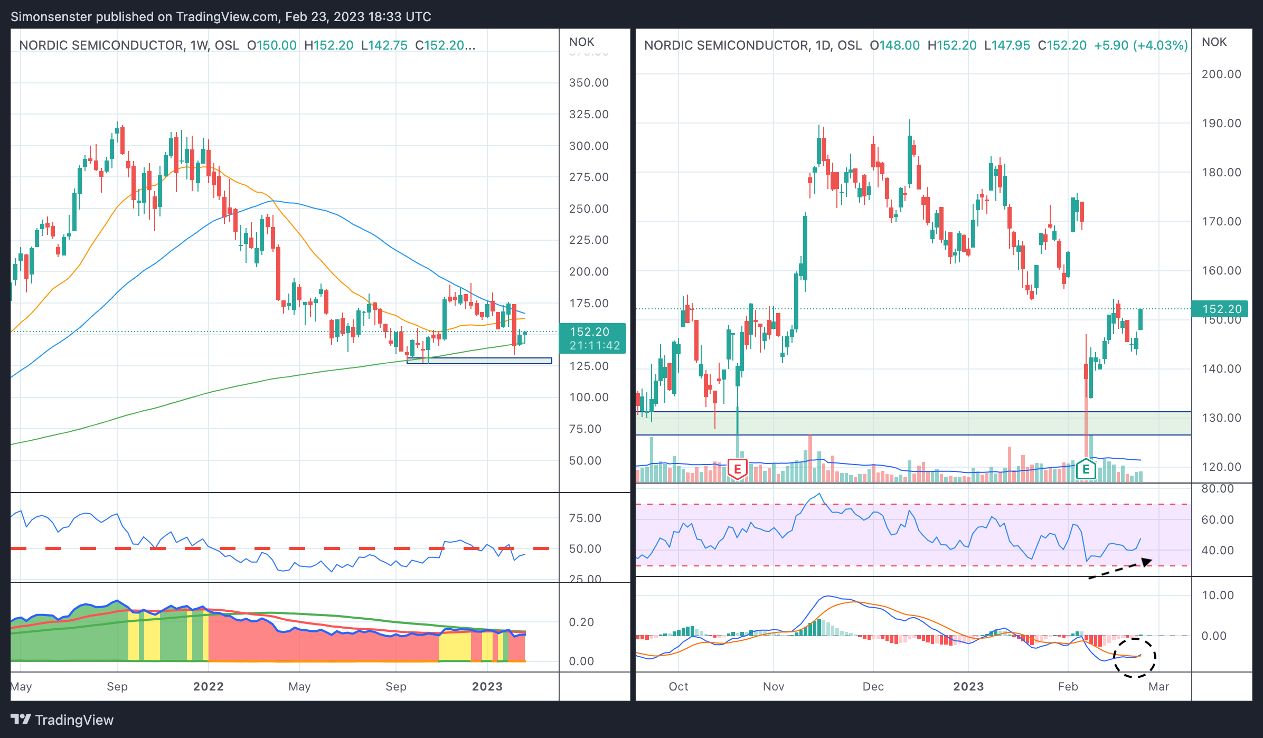Click the 0.20 level on weekly bottom indicator axis
Screen dimensions: 1263x738
click(x=581, y=622)
